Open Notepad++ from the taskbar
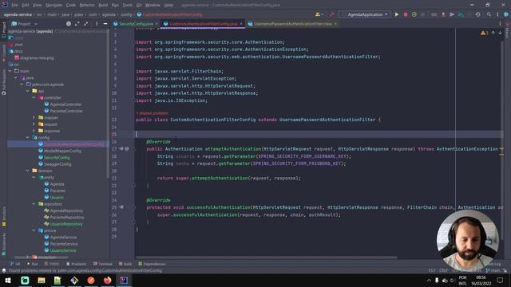511x287 pixels. coord(57,280)
